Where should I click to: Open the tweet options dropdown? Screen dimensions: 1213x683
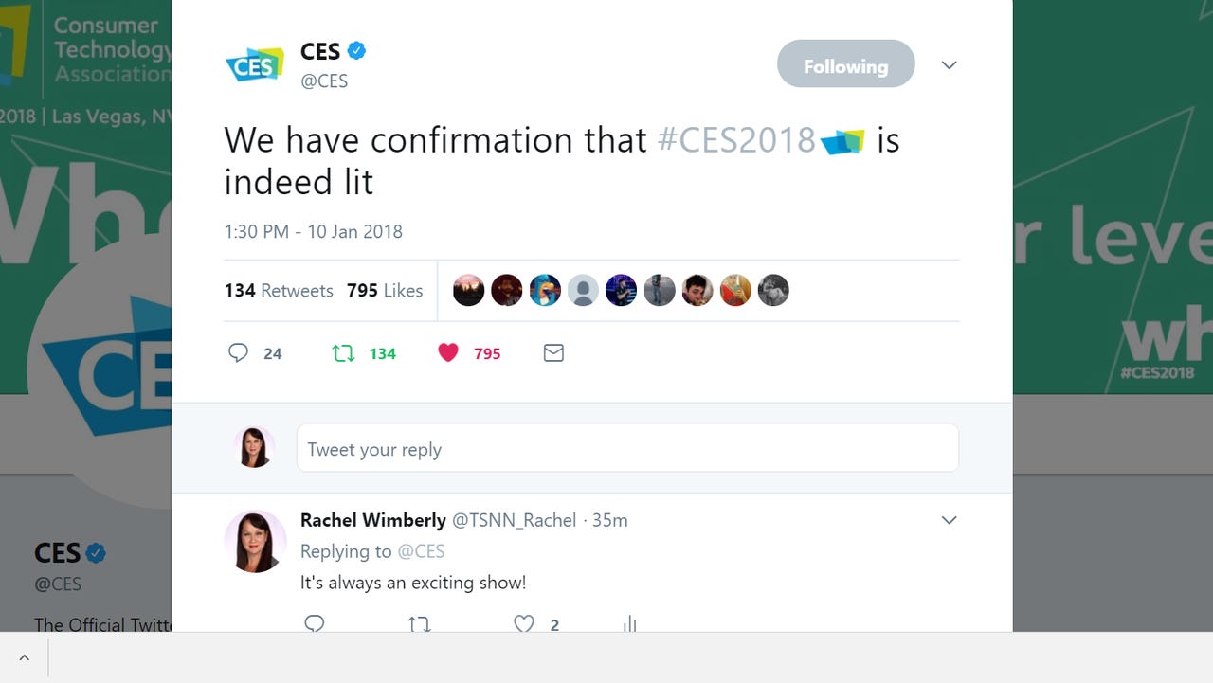[x=949, y=64]
